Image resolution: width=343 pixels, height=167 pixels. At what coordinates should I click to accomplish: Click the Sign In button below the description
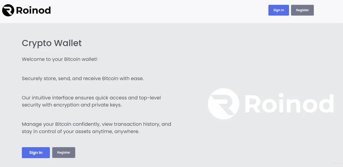[x=36, y=153]
